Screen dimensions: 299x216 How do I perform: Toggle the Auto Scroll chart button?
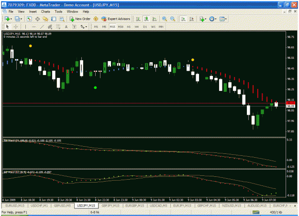[183, 19]
